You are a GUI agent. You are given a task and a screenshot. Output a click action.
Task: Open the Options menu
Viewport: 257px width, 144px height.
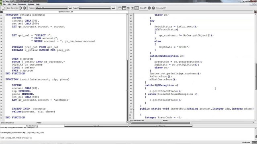coord(31,4)
